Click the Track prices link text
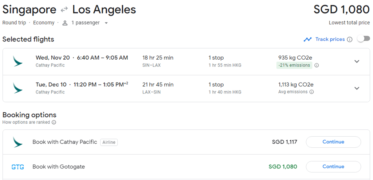 coord(330,39)
